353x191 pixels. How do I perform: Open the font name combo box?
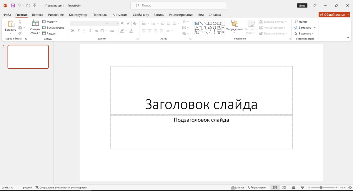(x=89, y=23)
